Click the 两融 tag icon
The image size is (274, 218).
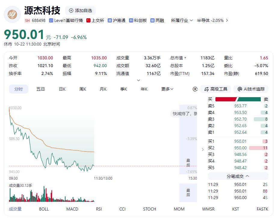(152, 21)
